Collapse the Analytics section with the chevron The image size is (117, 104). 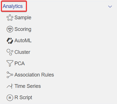(x=110, y=7)
